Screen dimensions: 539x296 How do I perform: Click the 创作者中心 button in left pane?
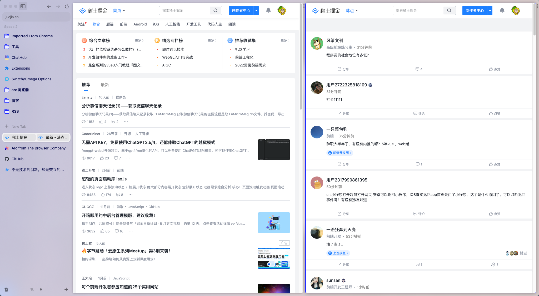pos(241,11)
